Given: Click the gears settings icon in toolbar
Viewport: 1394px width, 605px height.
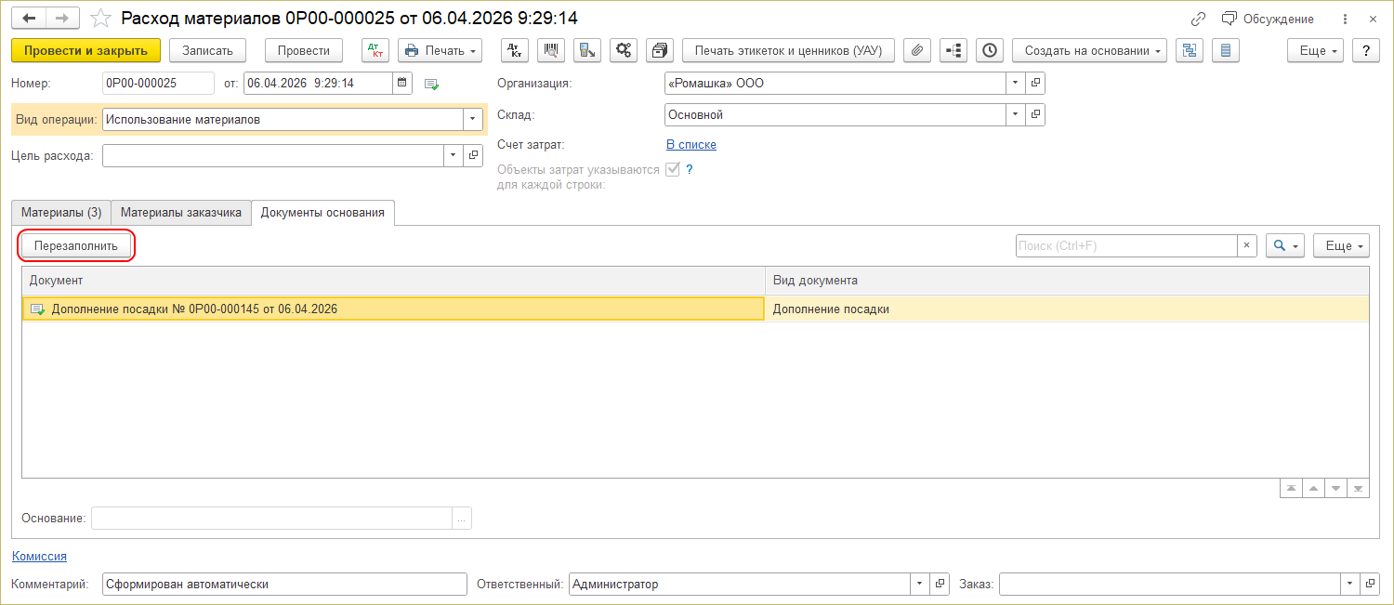Looking at the screenshot, I should [x=624, y=50].
